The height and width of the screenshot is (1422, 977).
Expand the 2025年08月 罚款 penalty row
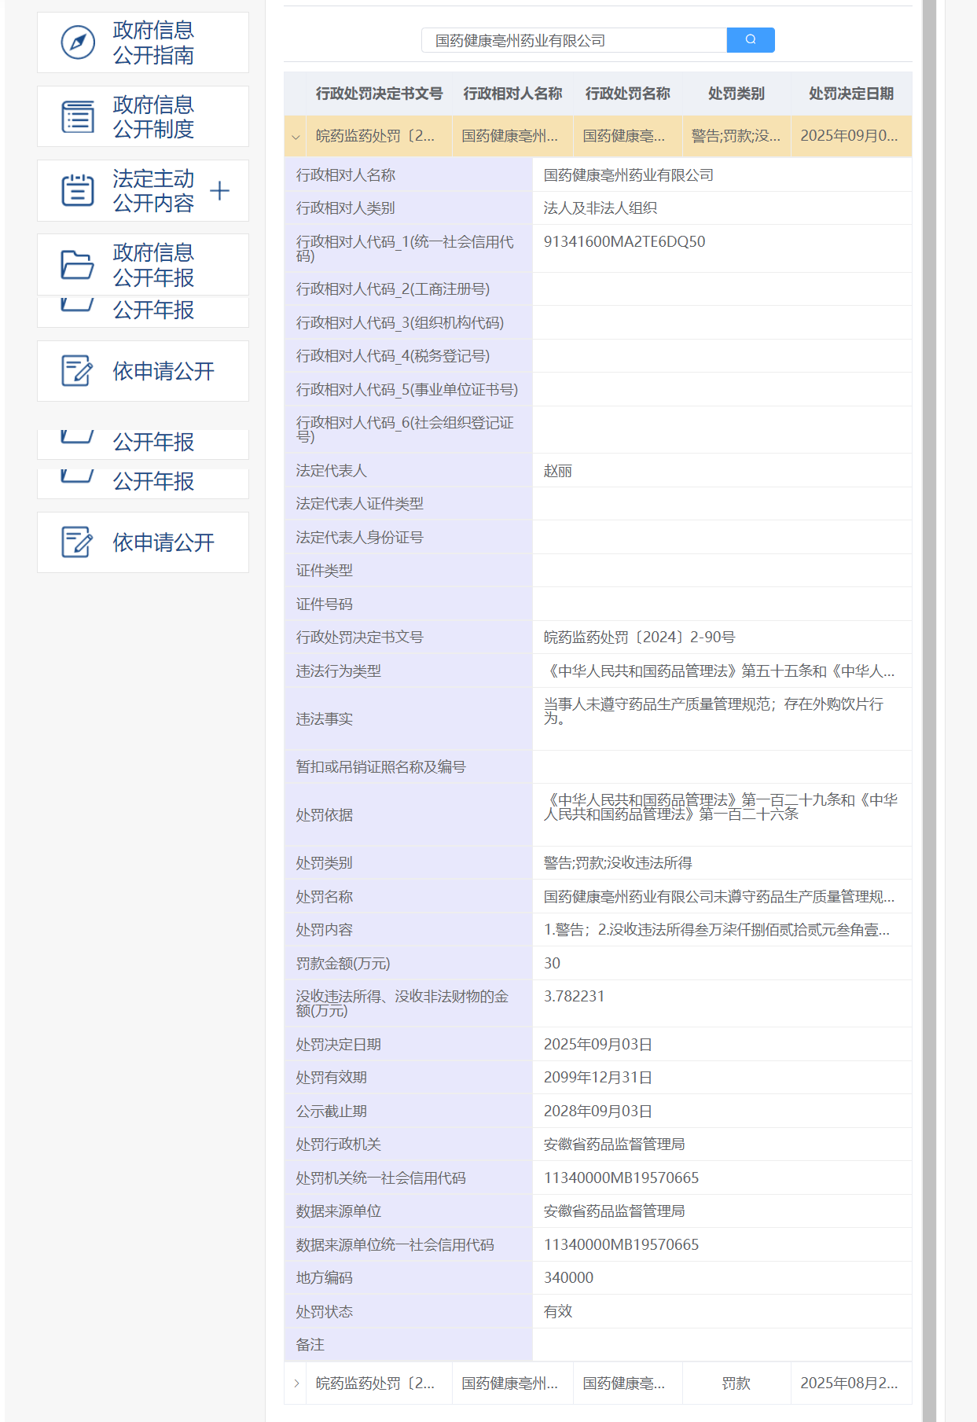click(x=296, y=1383)
